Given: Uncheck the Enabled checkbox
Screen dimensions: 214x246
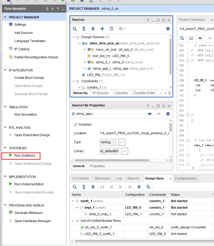Looking at the screenshot, I should [x=76, y=125].
